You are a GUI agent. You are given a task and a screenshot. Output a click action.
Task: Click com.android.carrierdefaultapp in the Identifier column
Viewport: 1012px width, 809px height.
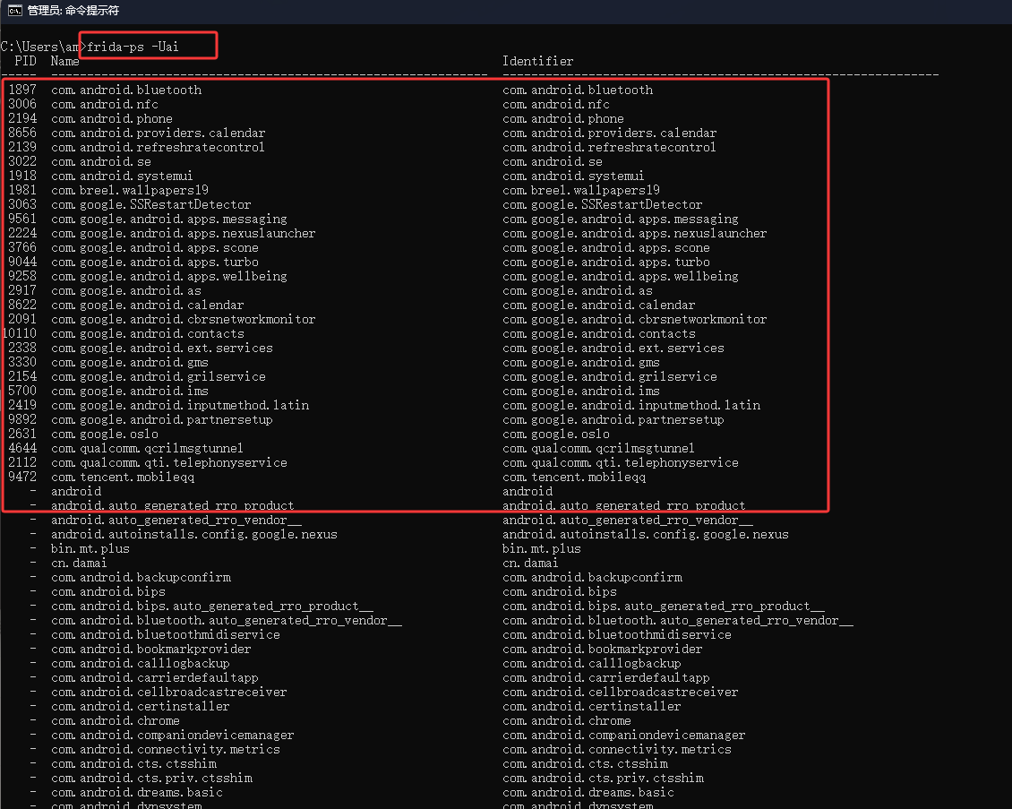click(606, 678)
